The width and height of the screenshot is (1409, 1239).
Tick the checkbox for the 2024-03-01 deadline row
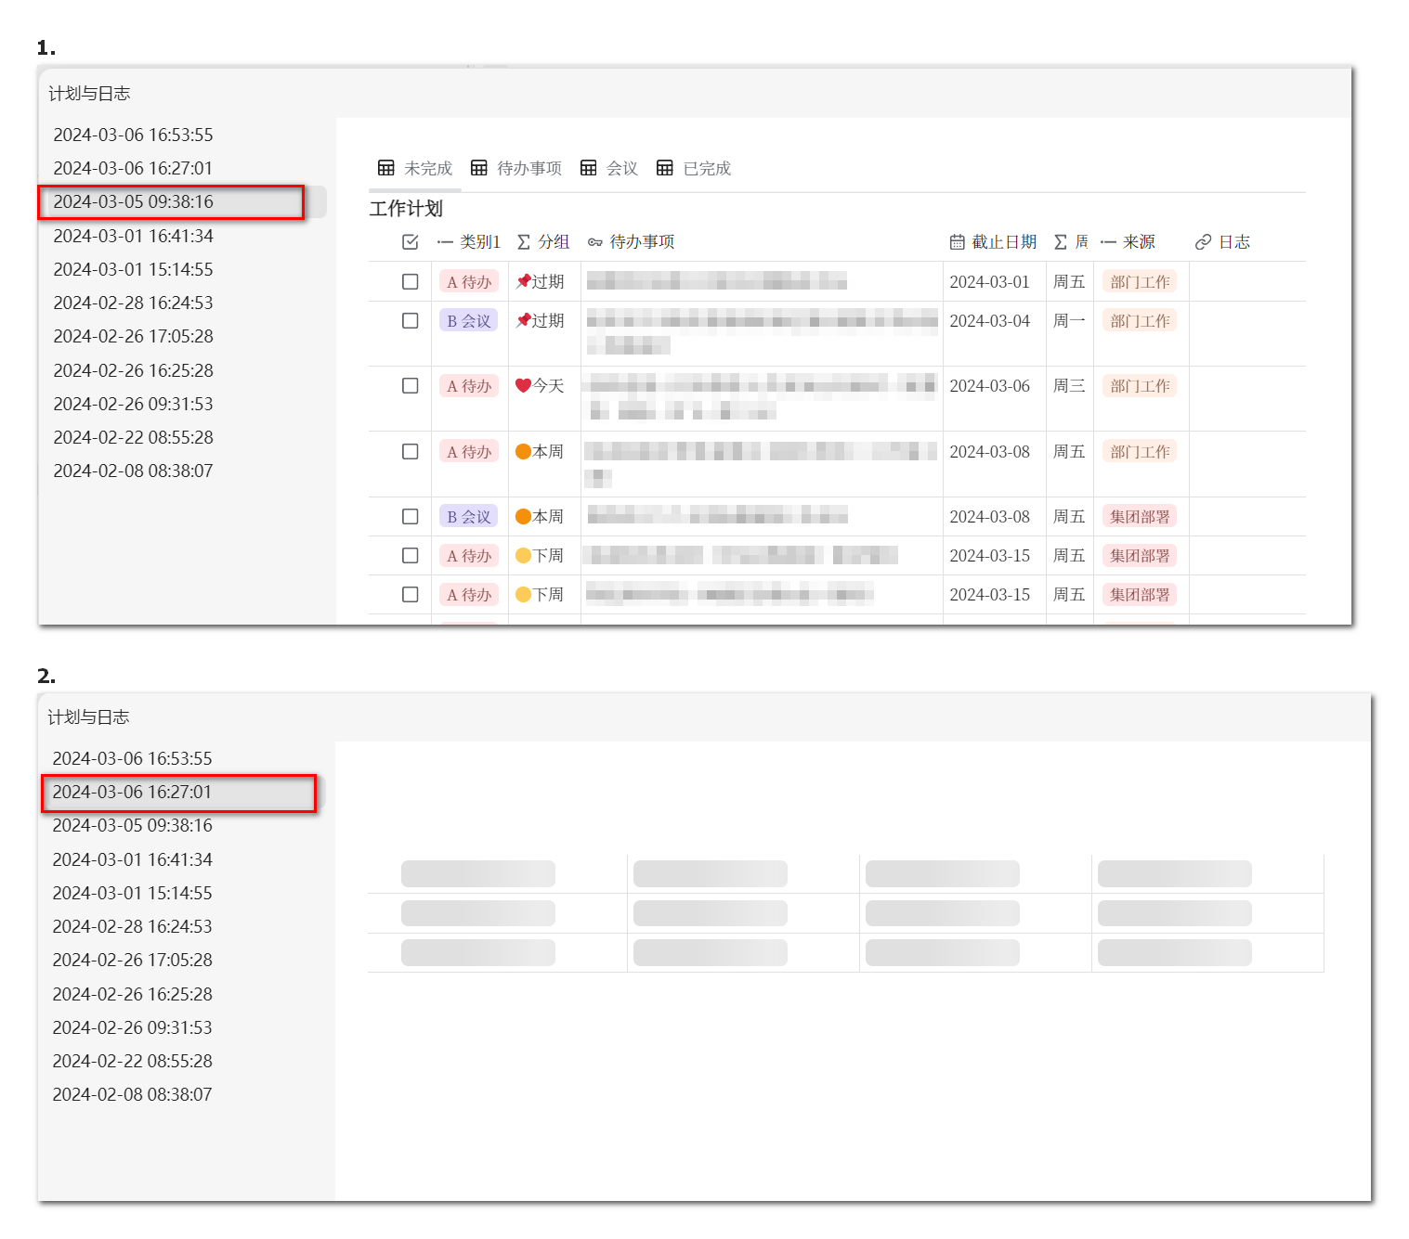click(411, 281)
